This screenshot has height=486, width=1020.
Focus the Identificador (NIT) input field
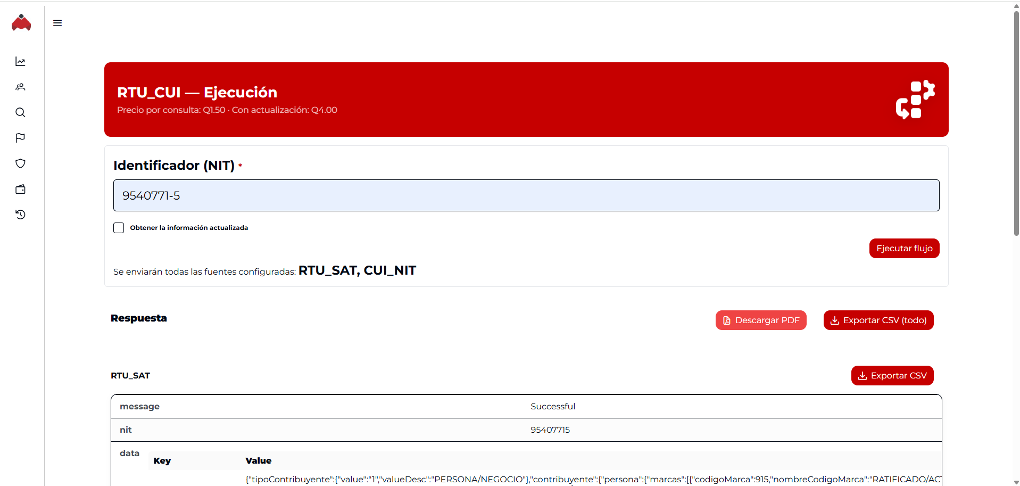pyautogui.click(x=526, y=195)
